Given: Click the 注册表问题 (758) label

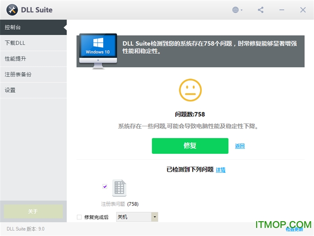Looking at the screenshot, I should (120, 204).
